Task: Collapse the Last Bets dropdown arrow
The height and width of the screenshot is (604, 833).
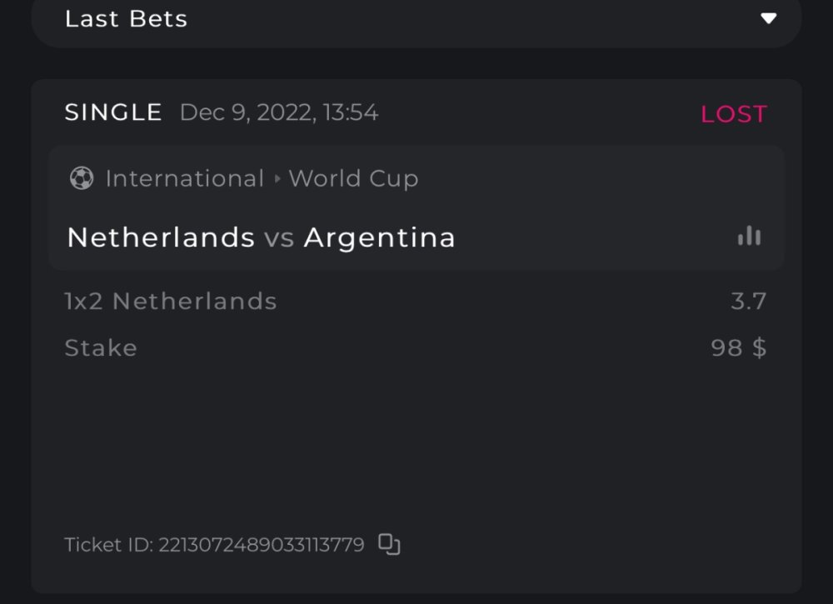Action: tap(768, 18)
